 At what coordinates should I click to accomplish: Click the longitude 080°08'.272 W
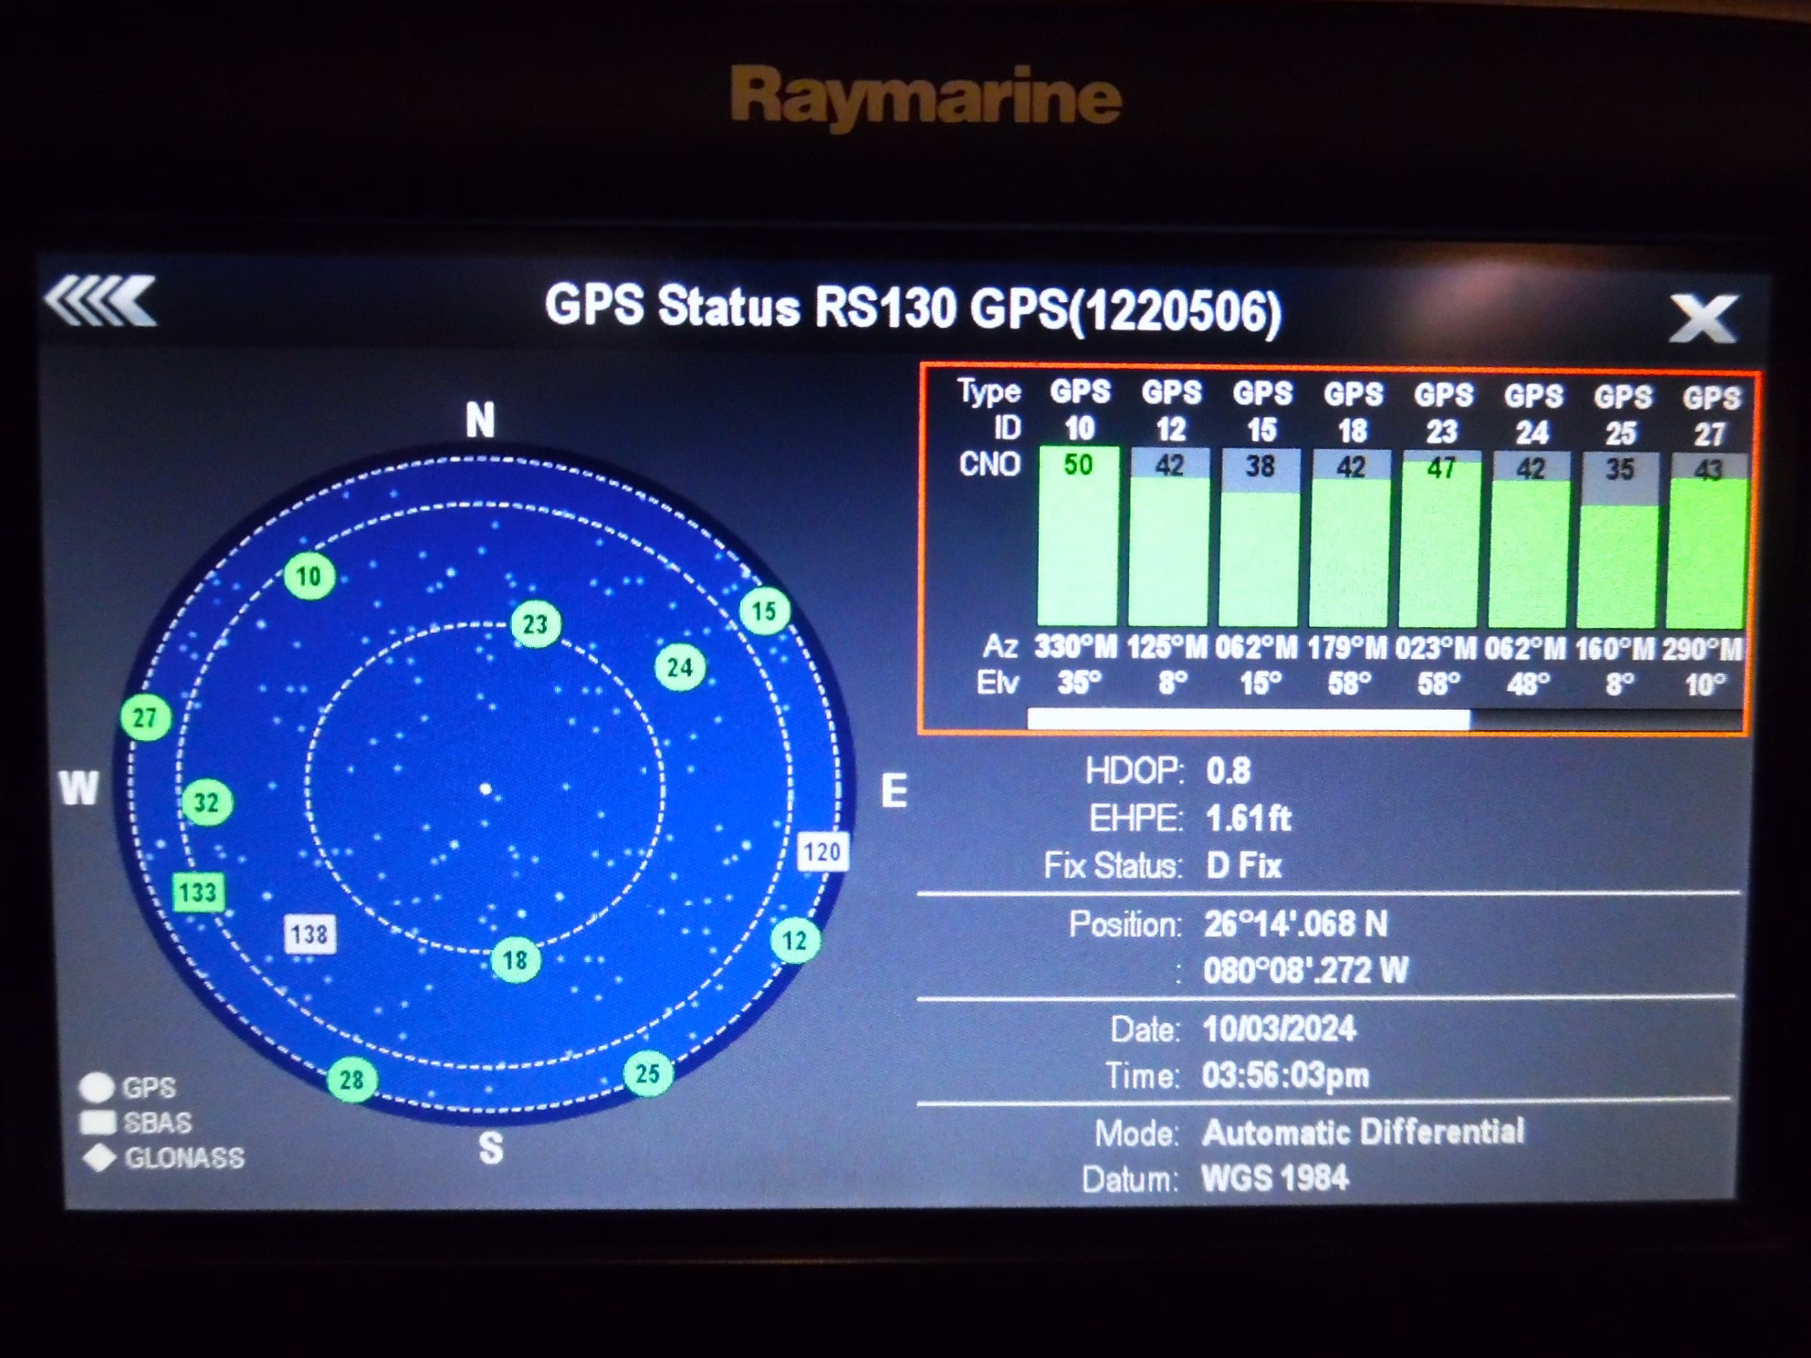tap(1305, 970)
